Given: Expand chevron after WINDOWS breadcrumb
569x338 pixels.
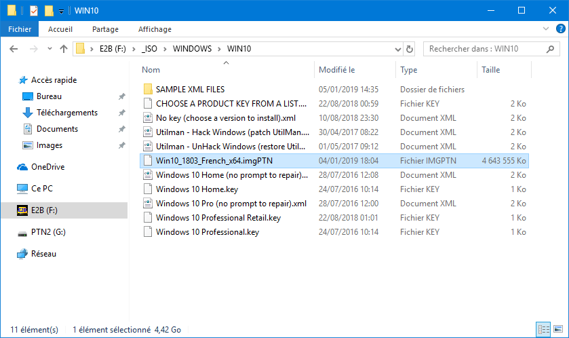Looking at the screenshot, I should (219, 49).
